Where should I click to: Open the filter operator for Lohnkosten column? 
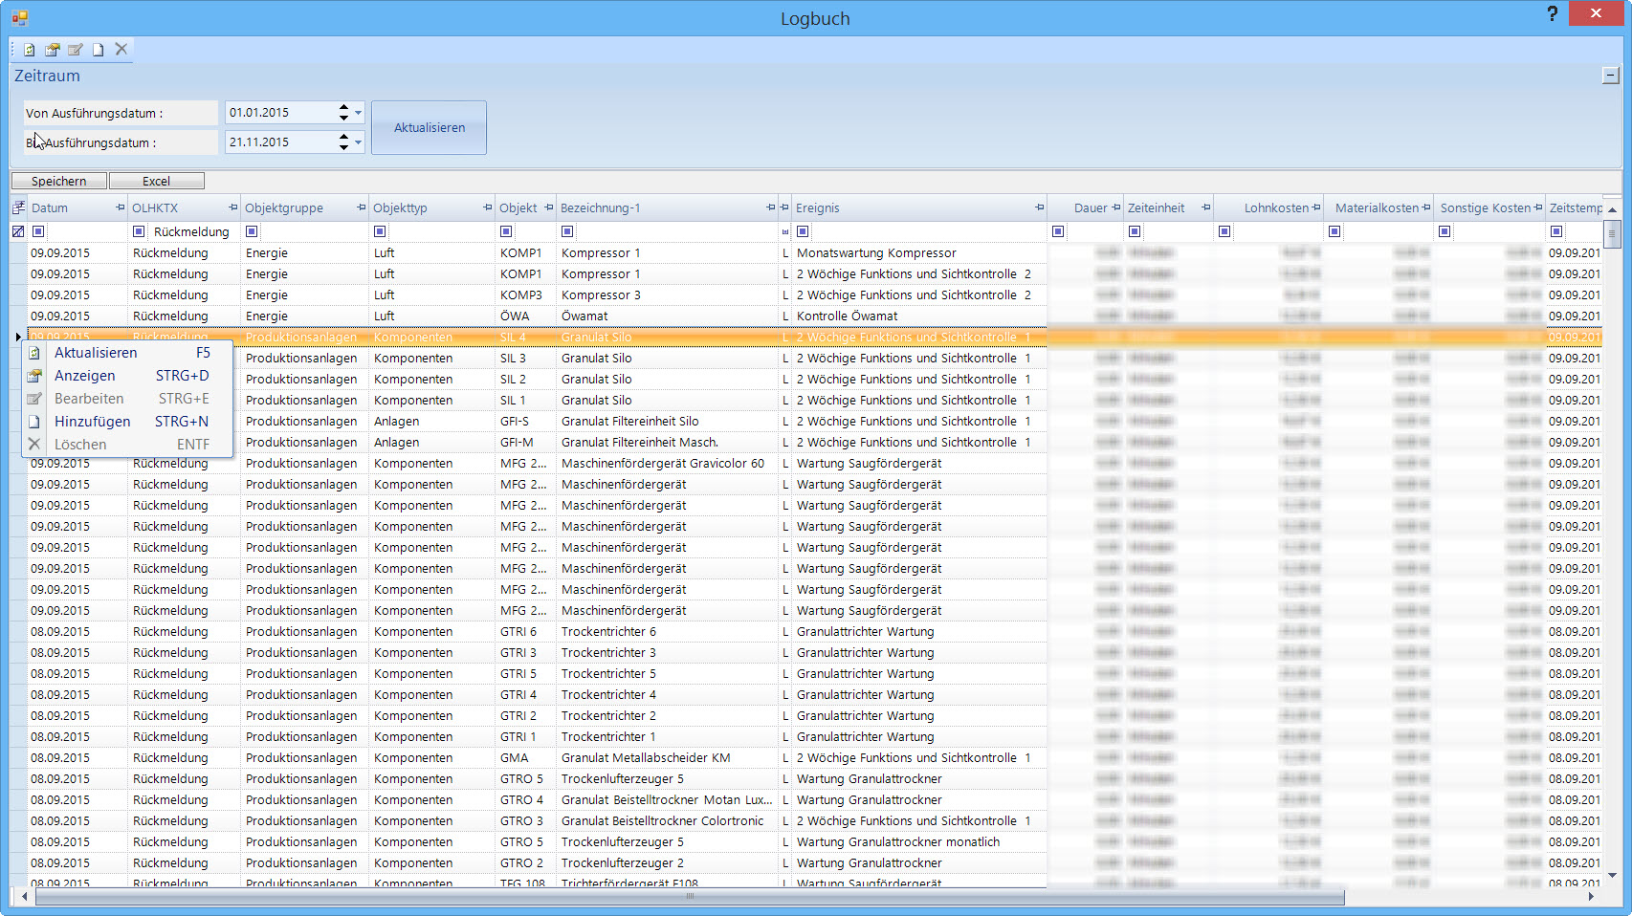[1224, 231]
